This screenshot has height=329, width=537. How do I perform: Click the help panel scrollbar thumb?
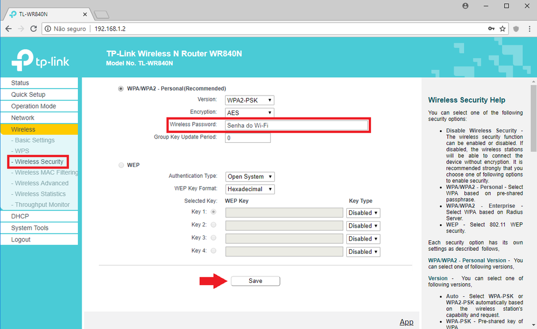pos(534,118)
